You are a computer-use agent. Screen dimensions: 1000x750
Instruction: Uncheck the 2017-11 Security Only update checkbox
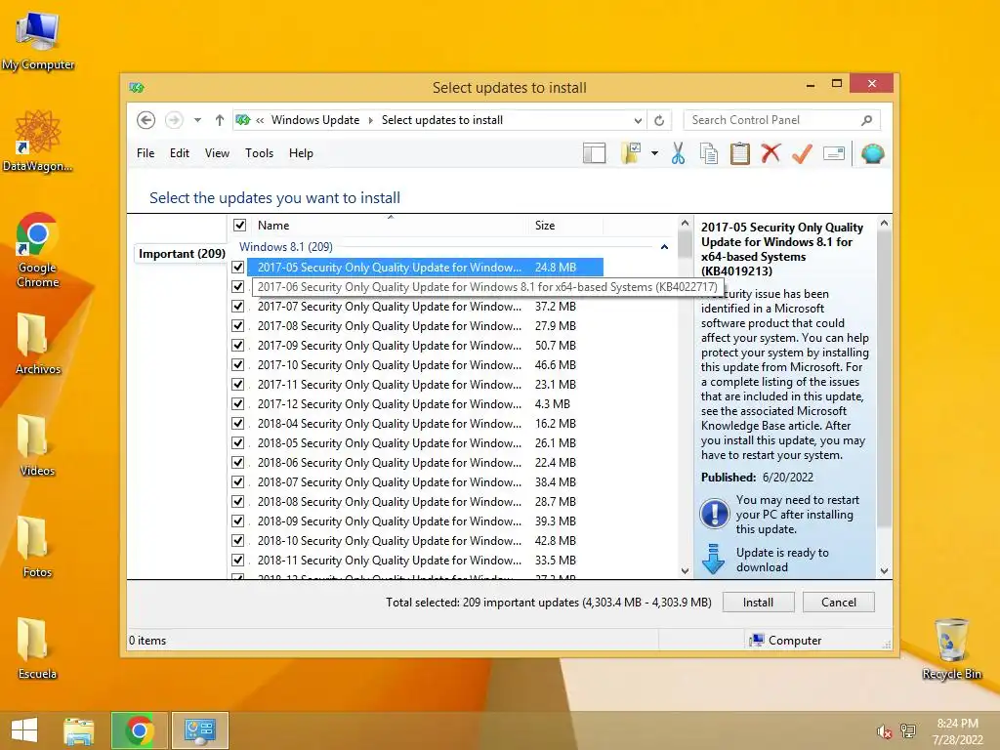pos(238,385)
